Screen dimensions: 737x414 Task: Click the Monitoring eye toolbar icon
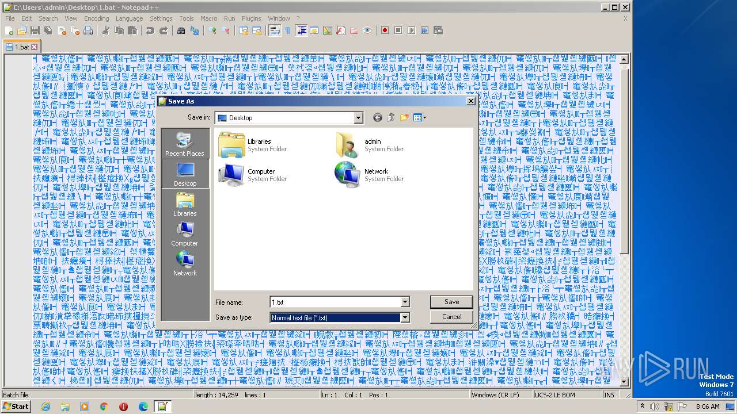point(367,30)
